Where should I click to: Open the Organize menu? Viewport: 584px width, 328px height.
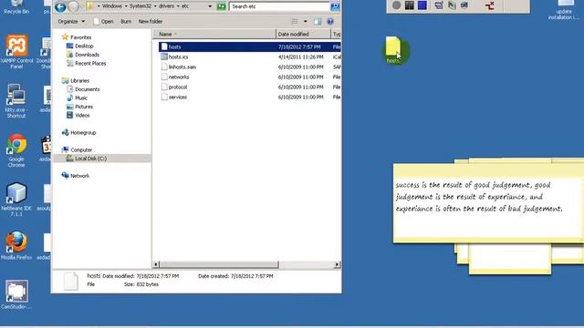pos(71,22)
